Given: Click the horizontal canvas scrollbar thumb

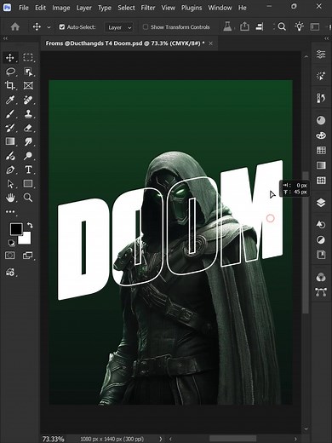Looking at the screenshot, I should 232,439.
